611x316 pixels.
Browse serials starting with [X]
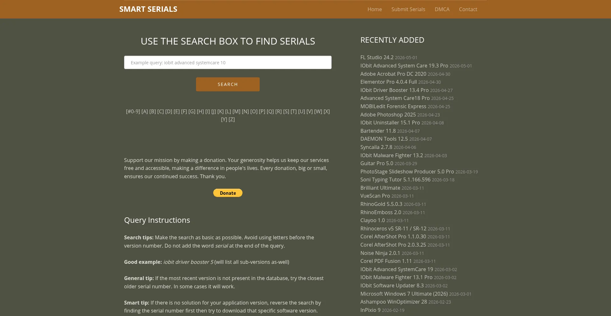327,111
